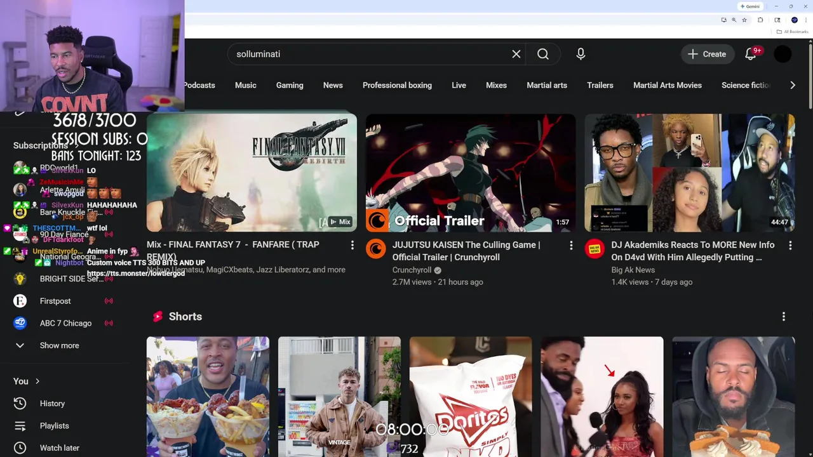The image size is (813, 457).
Task: Select the Professional boxing filter chip
Action: coord(397,85)
